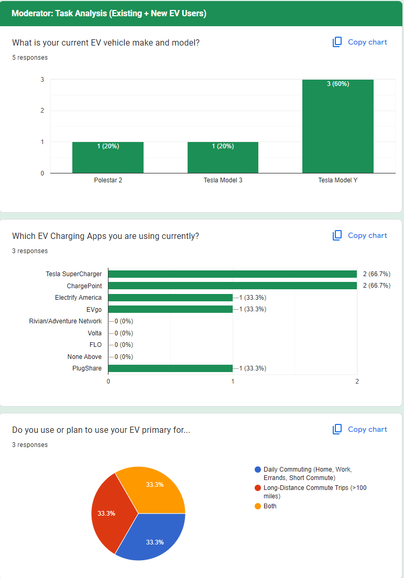Click the Tesla Model 3 bar
The height and width of the screenshot is (578, 404).
click(x=223, y=157)
